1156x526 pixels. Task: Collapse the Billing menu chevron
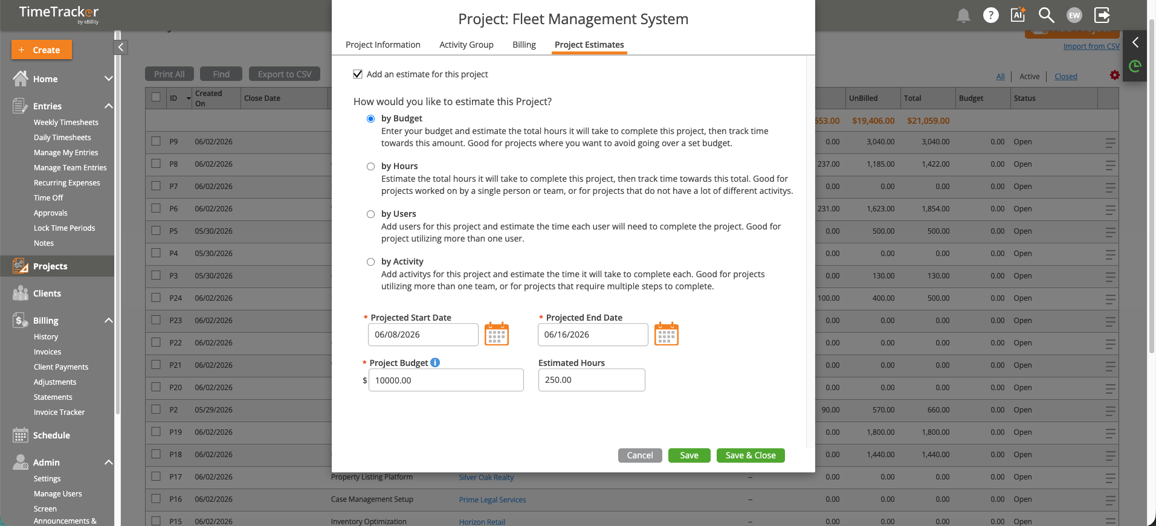[x=109, y=320]
